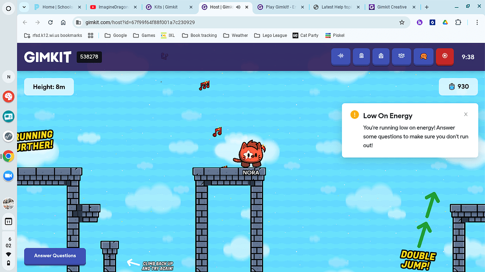This screenshot has width=485, height=272.
Task: Open the Chrome three-dot menu
Action: pyautogui.click(x=476, y=22)
